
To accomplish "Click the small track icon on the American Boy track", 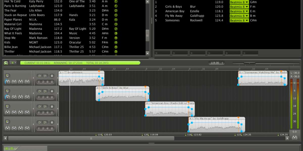I will tap(7, 106).
